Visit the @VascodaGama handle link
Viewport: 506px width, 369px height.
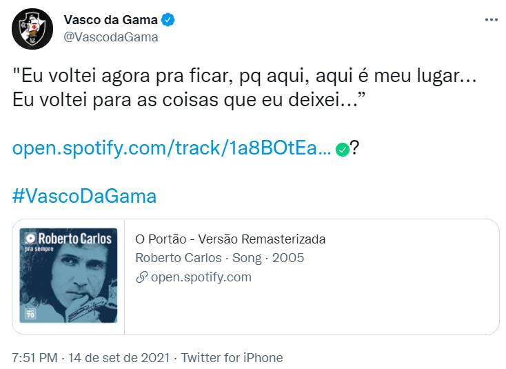(x=110, y=37)
